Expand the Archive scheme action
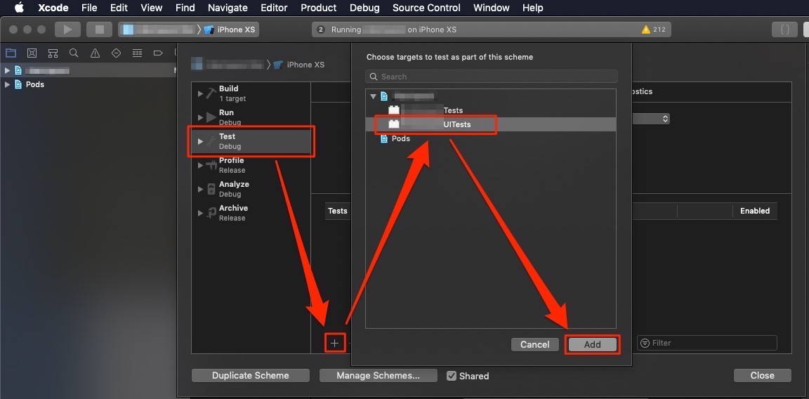Screen dimensions: 809x399 point(200,213)
